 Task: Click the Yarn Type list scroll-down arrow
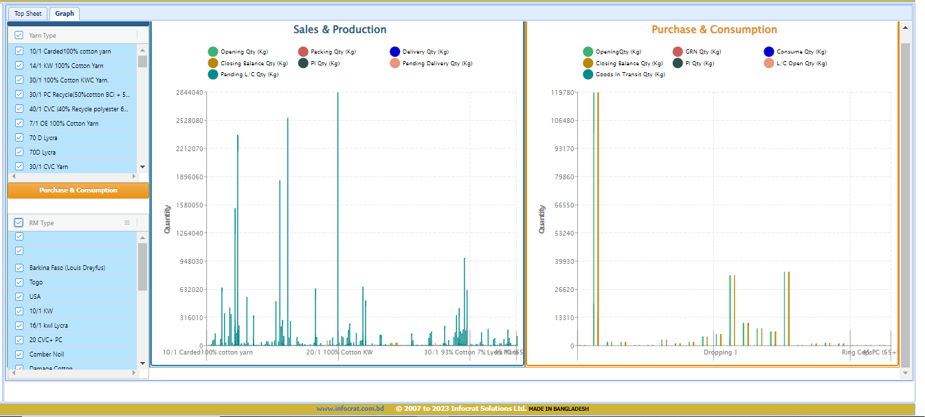pyautogui.click(x=143, y=167)
